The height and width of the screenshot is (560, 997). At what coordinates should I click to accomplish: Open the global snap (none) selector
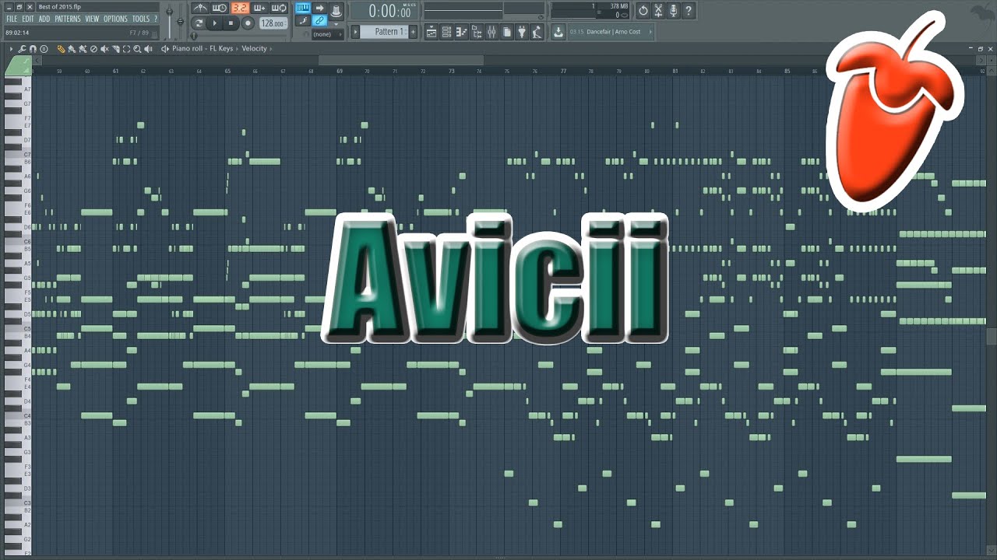click(x=328, y=34)
